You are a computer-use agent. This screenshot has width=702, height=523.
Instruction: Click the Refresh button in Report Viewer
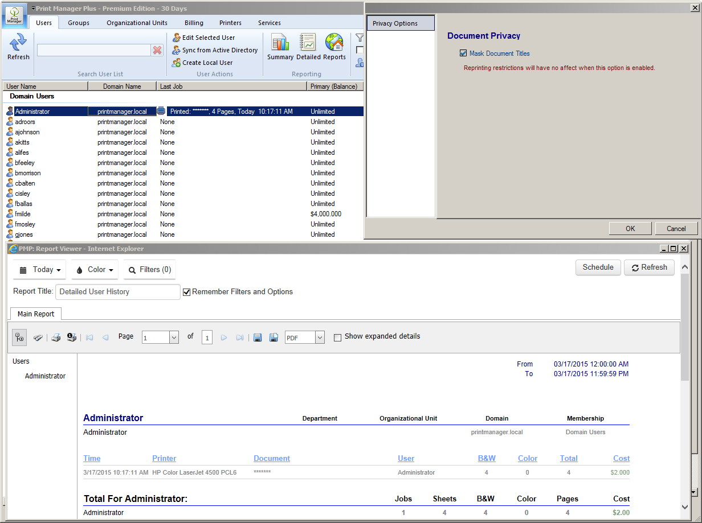[650, 267]
